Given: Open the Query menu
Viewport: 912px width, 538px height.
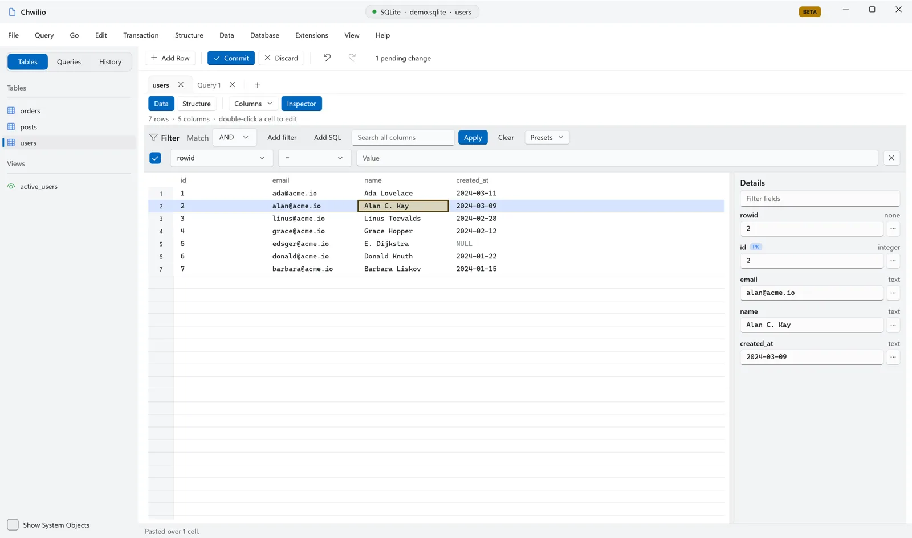Looking at the screenshot, I should point(44,35).
